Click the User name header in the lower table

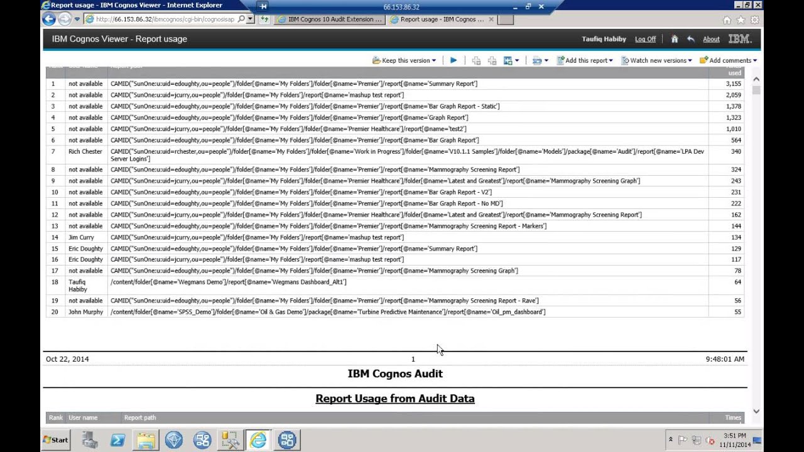[x=83, y=417]
